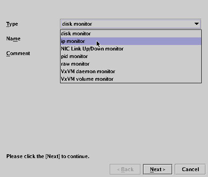Cancel the monitor definition wizard
Viewport: 208px width, 177px height.
190,169
